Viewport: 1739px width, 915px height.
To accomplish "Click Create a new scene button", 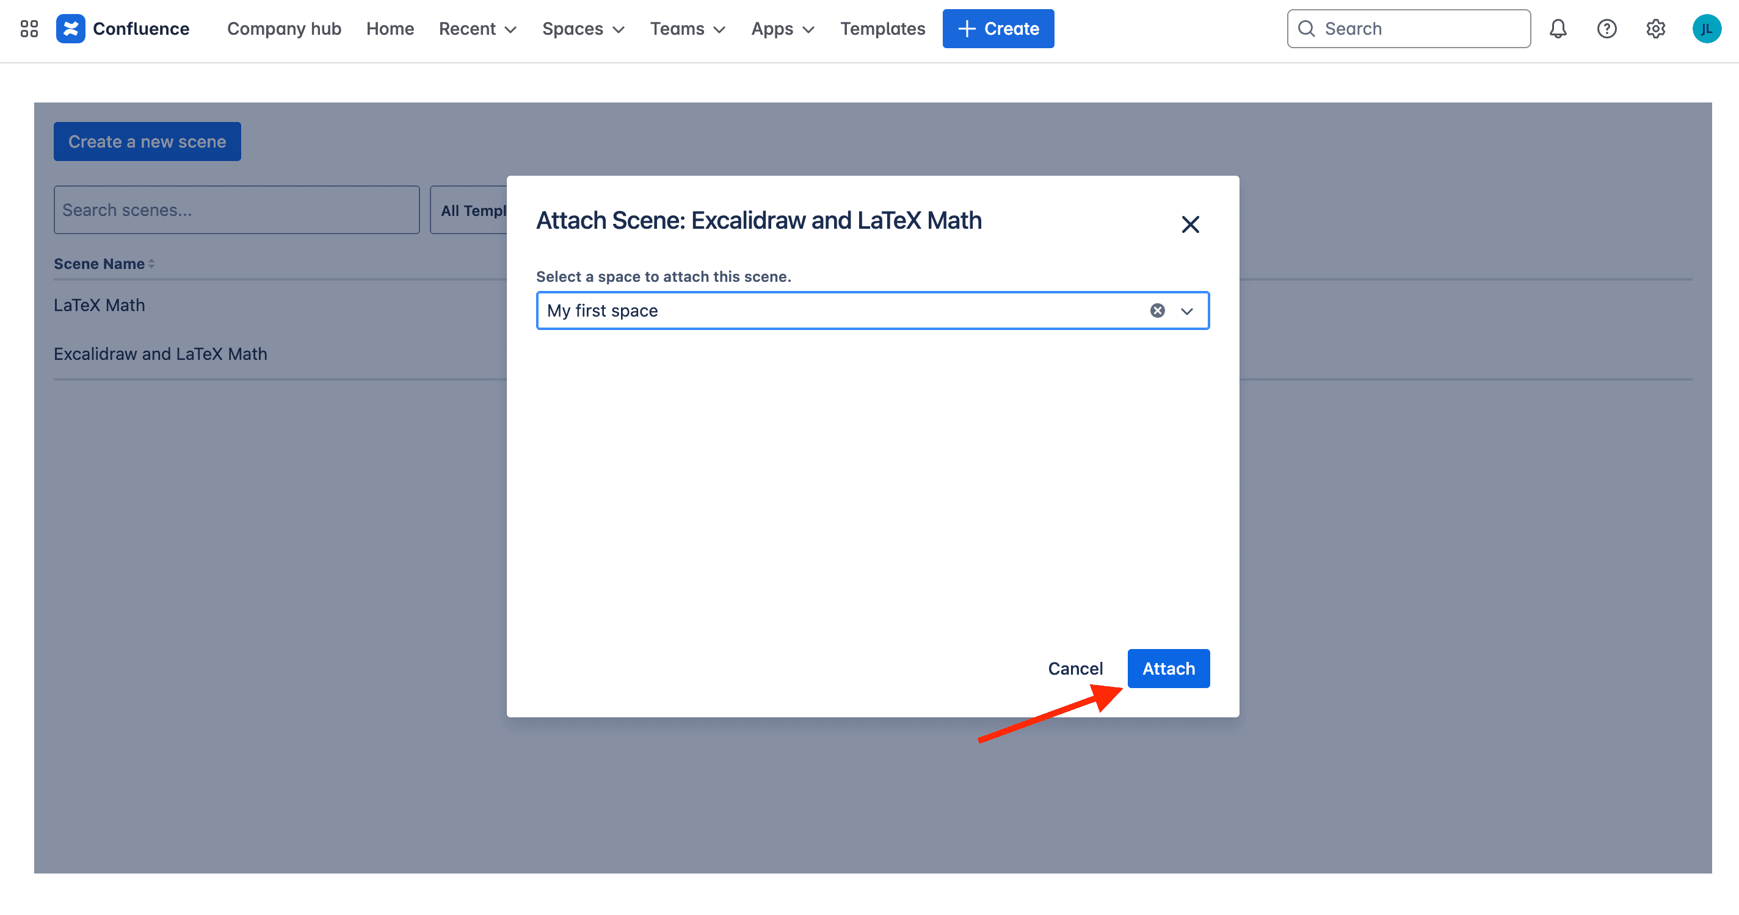I will [x=147, y=142].
